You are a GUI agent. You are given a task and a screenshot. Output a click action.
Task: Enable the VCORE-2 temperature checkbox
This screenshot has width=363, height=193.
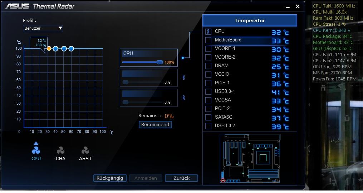pyautogui.click(x=209, y=57)
